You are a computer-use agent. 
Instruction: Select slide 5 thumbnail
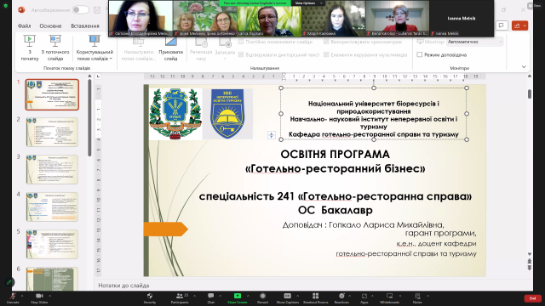tap(52, 244)
